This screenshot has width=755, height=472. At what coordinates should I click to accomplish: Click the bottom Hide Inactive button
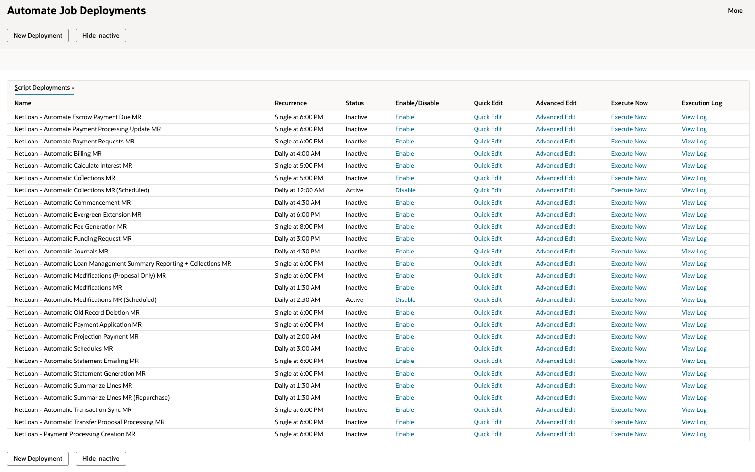click(x=101, y=458)
